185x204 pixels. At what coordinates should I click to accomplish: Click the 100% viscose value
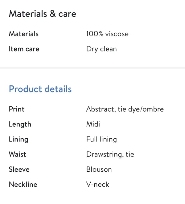coord(107,34)
